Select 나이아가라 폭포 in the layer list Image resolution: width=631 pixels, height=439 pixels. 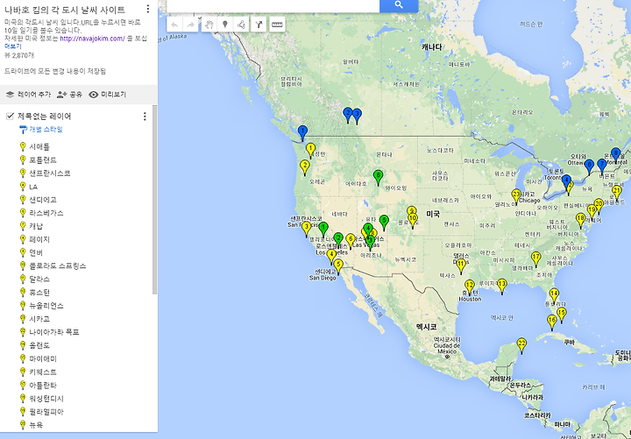point(54,332)
